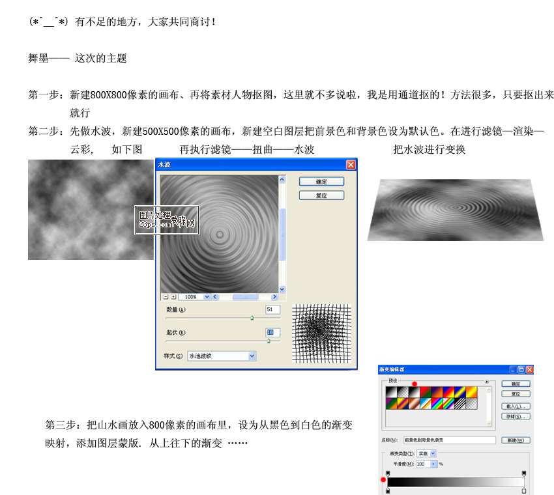The height and width of the screenshot is (495, 554).
Task: Pick the black-white preset beside the red-green one
Action: coord(415,392)
